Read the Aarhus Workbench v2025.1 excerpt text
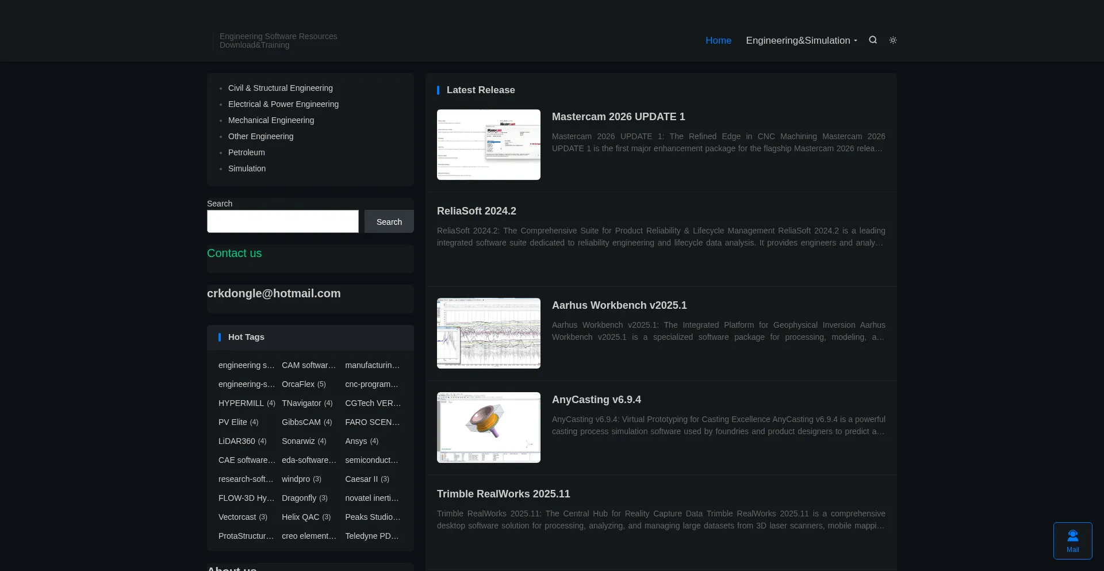Image resolution: width=1104 pixels, height=571 pixels. (x=719, y=331)
